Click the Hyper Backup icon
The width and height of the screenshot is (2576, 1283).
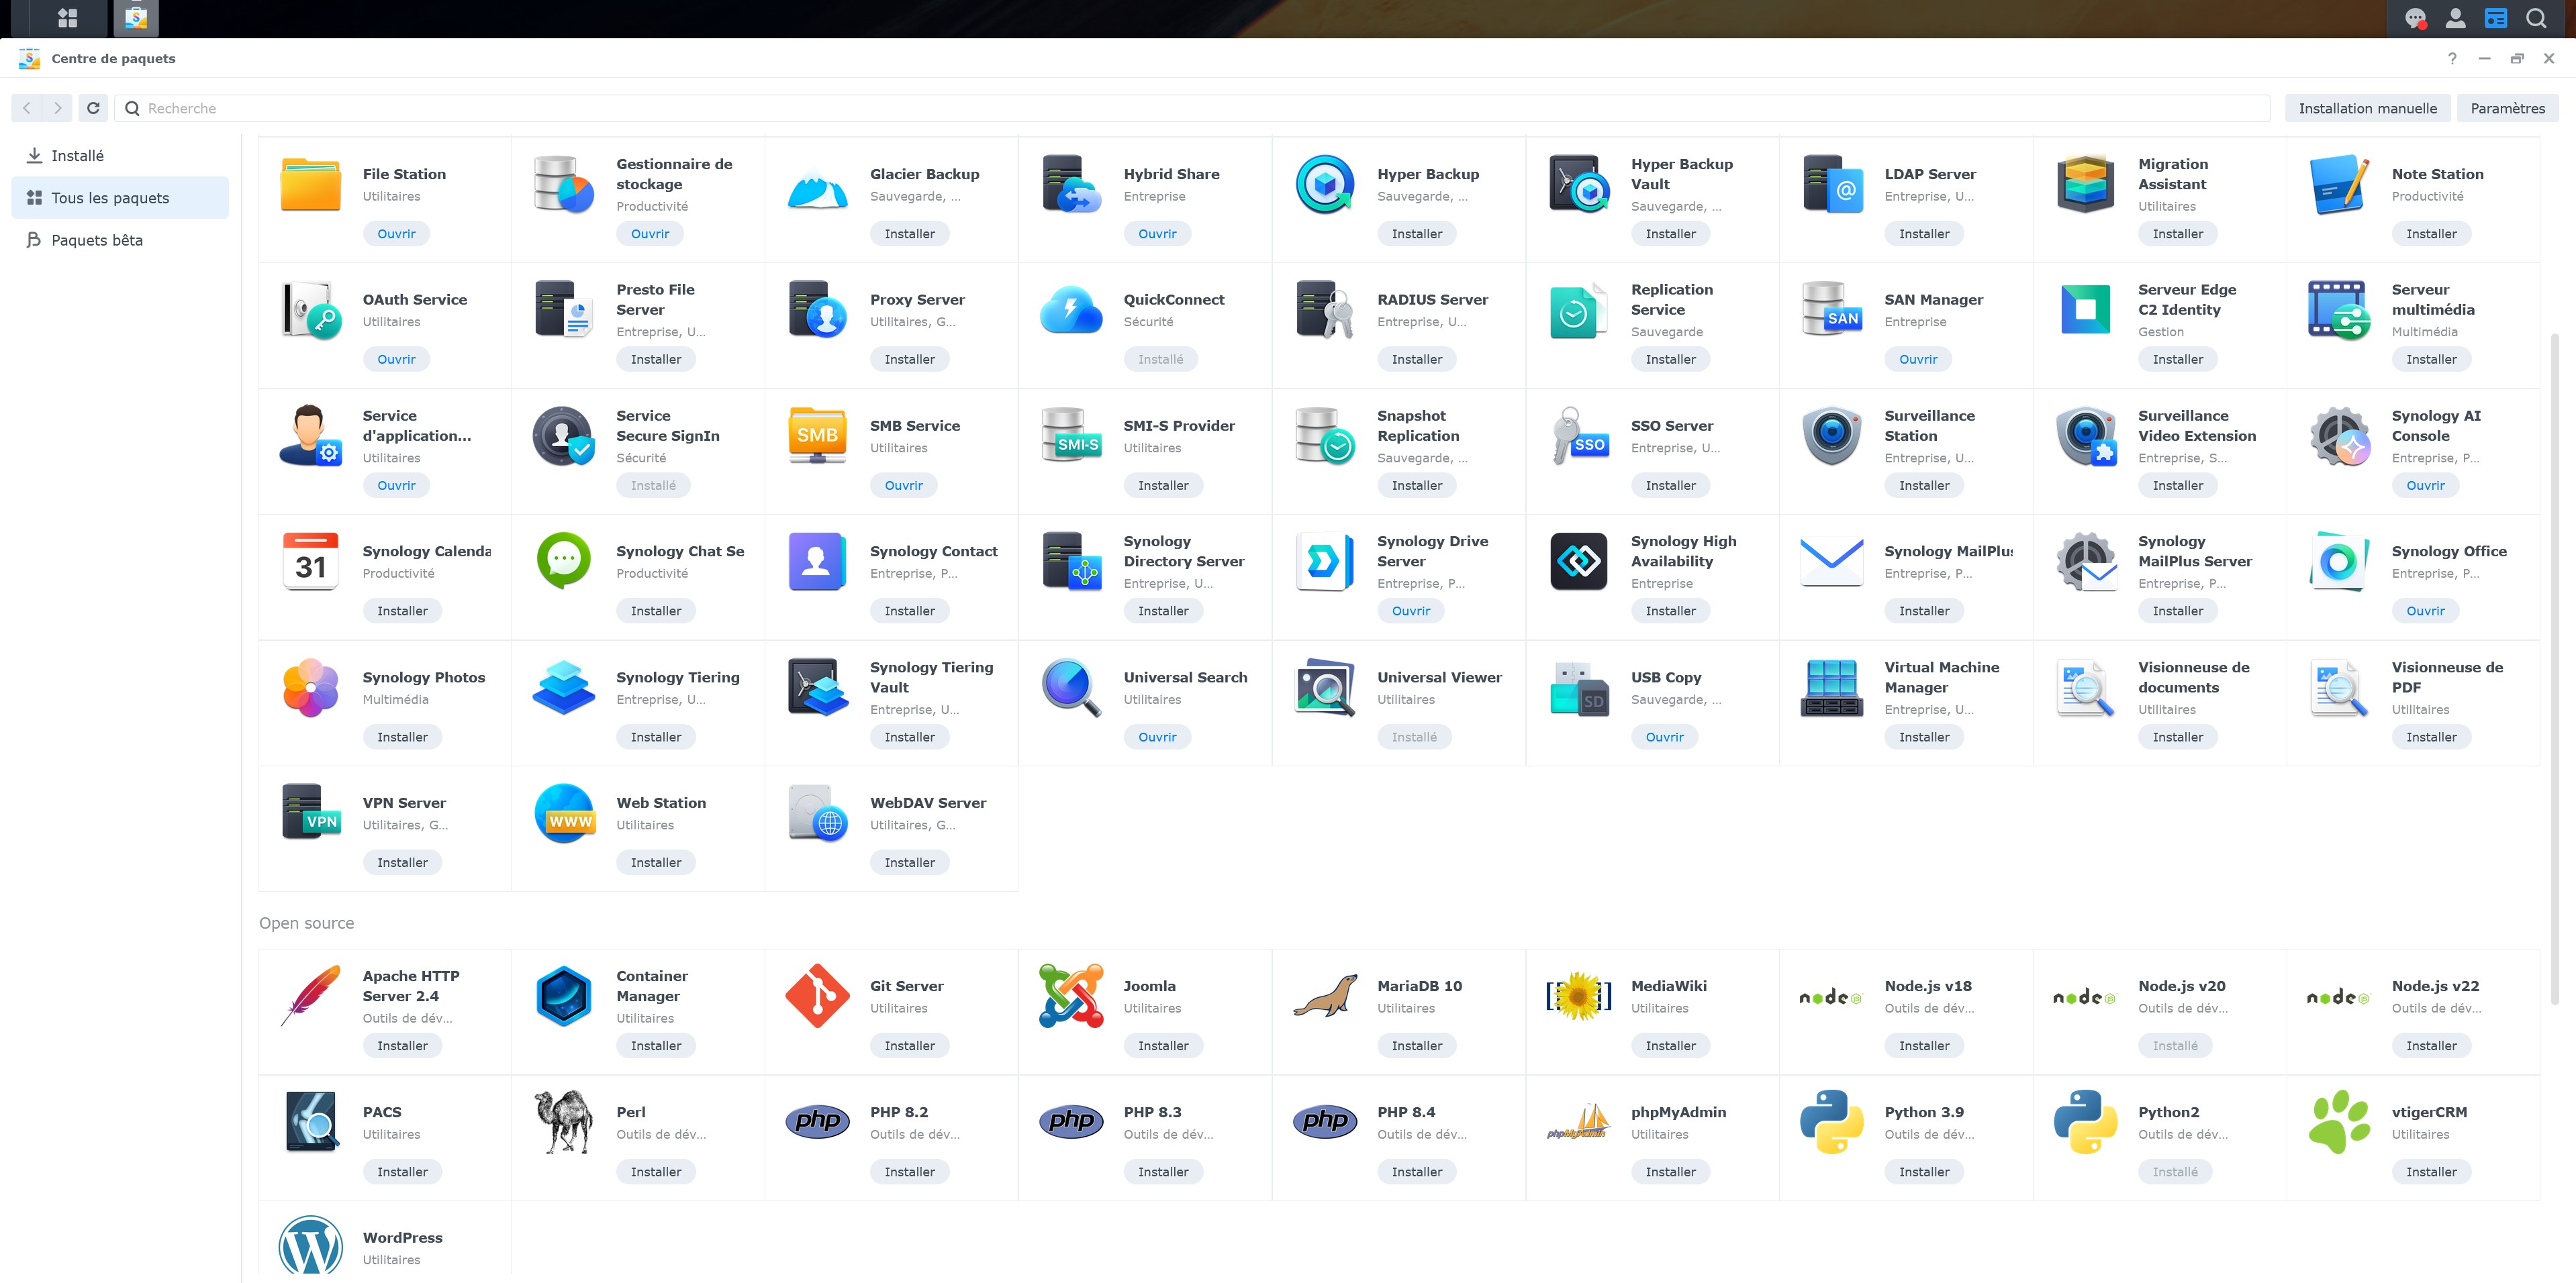[x=1325, y=184]
